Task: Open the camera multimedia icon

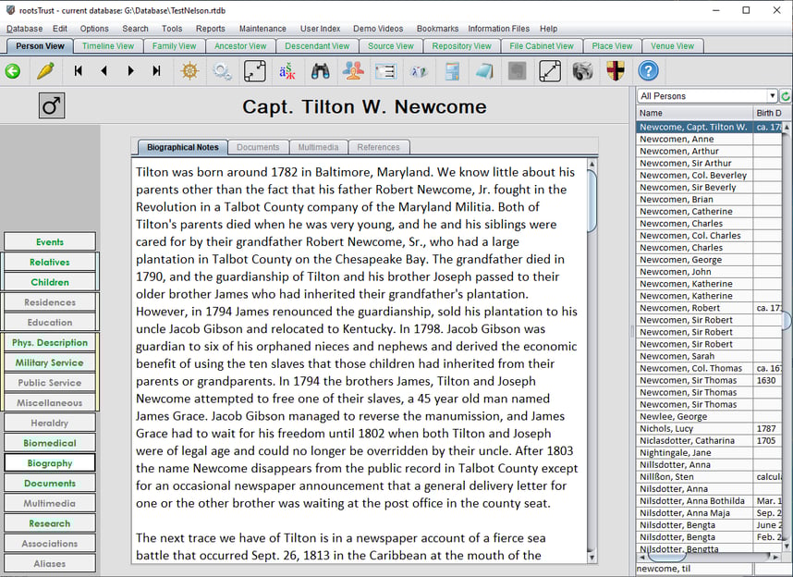Action: [x=582, y=71]
